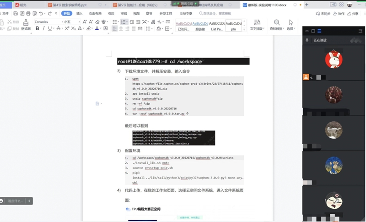Open the 插入 ribbon tab
Screen dimensions: 366x222
79,14
